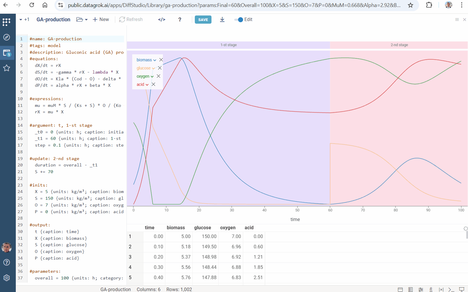Image resolution: width=468 pixels, height=292 pixels.
Task: Expand the acid column selector dropdown
Action: coord(147,85)
